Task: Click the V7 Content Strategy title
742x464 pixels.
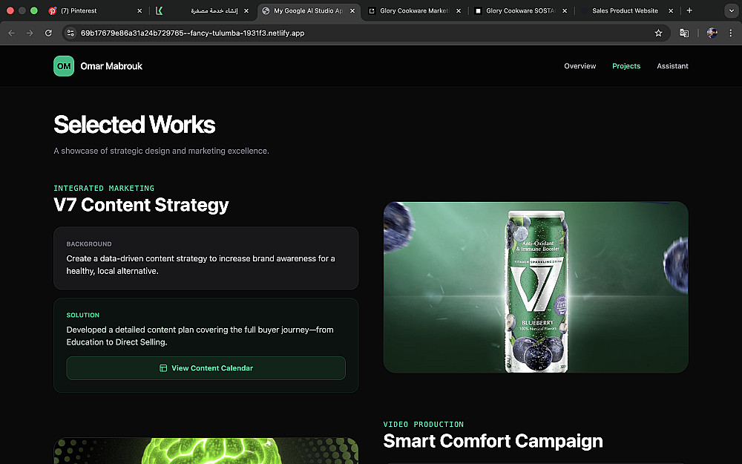Action: [x=141, y=205]
